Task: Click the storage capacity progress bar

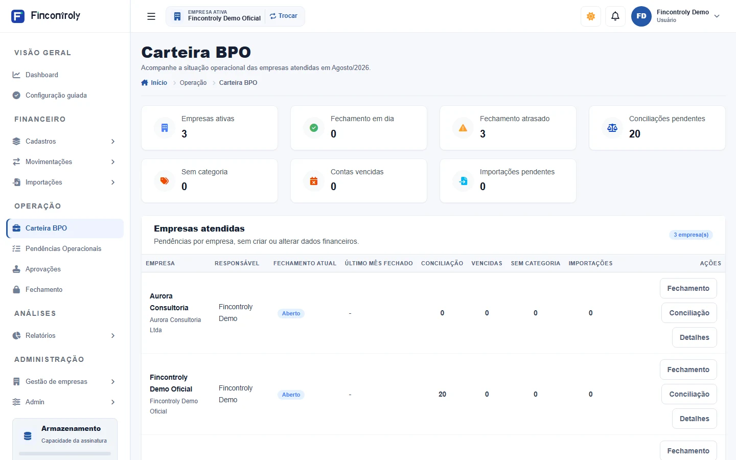Action: click(x=65, y=453)
